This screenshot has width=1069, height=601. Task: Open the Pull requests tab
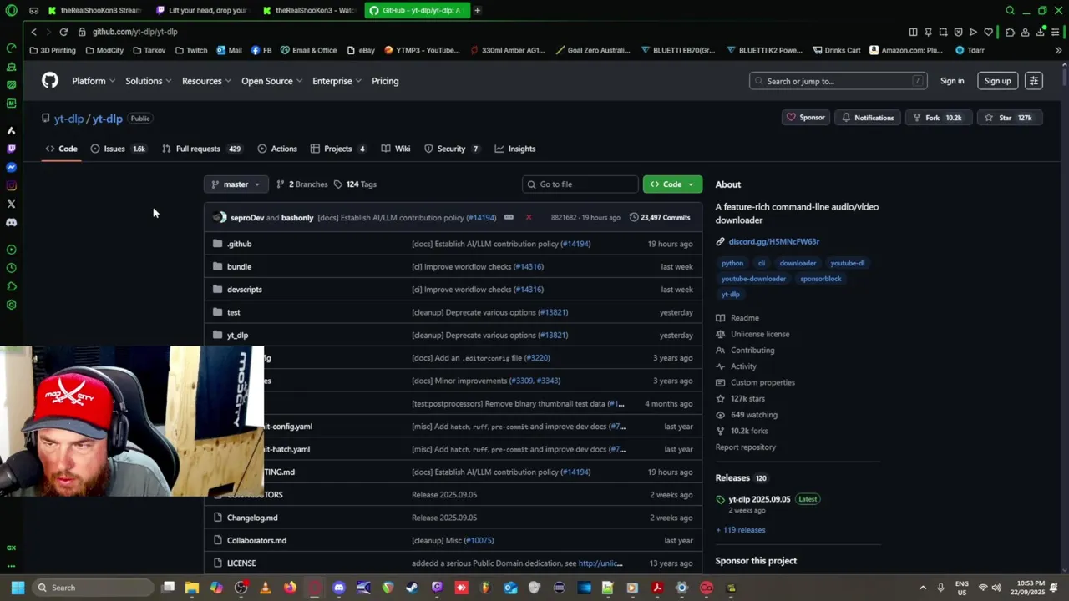[201, 149]
